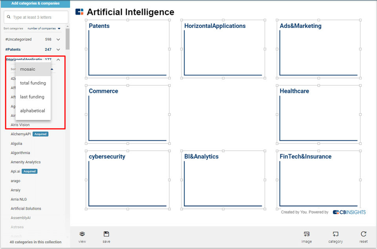Select the mosaic sort option

tap(33, 69)
